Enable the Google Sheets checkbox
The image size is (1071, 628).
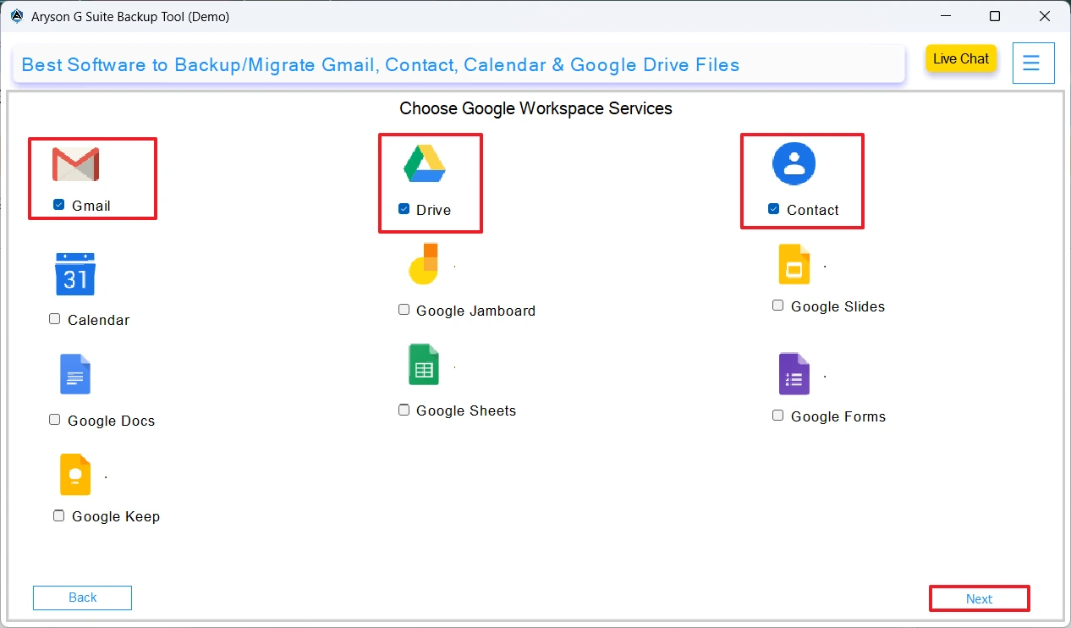pyautogui.click(x=404, y=410)
